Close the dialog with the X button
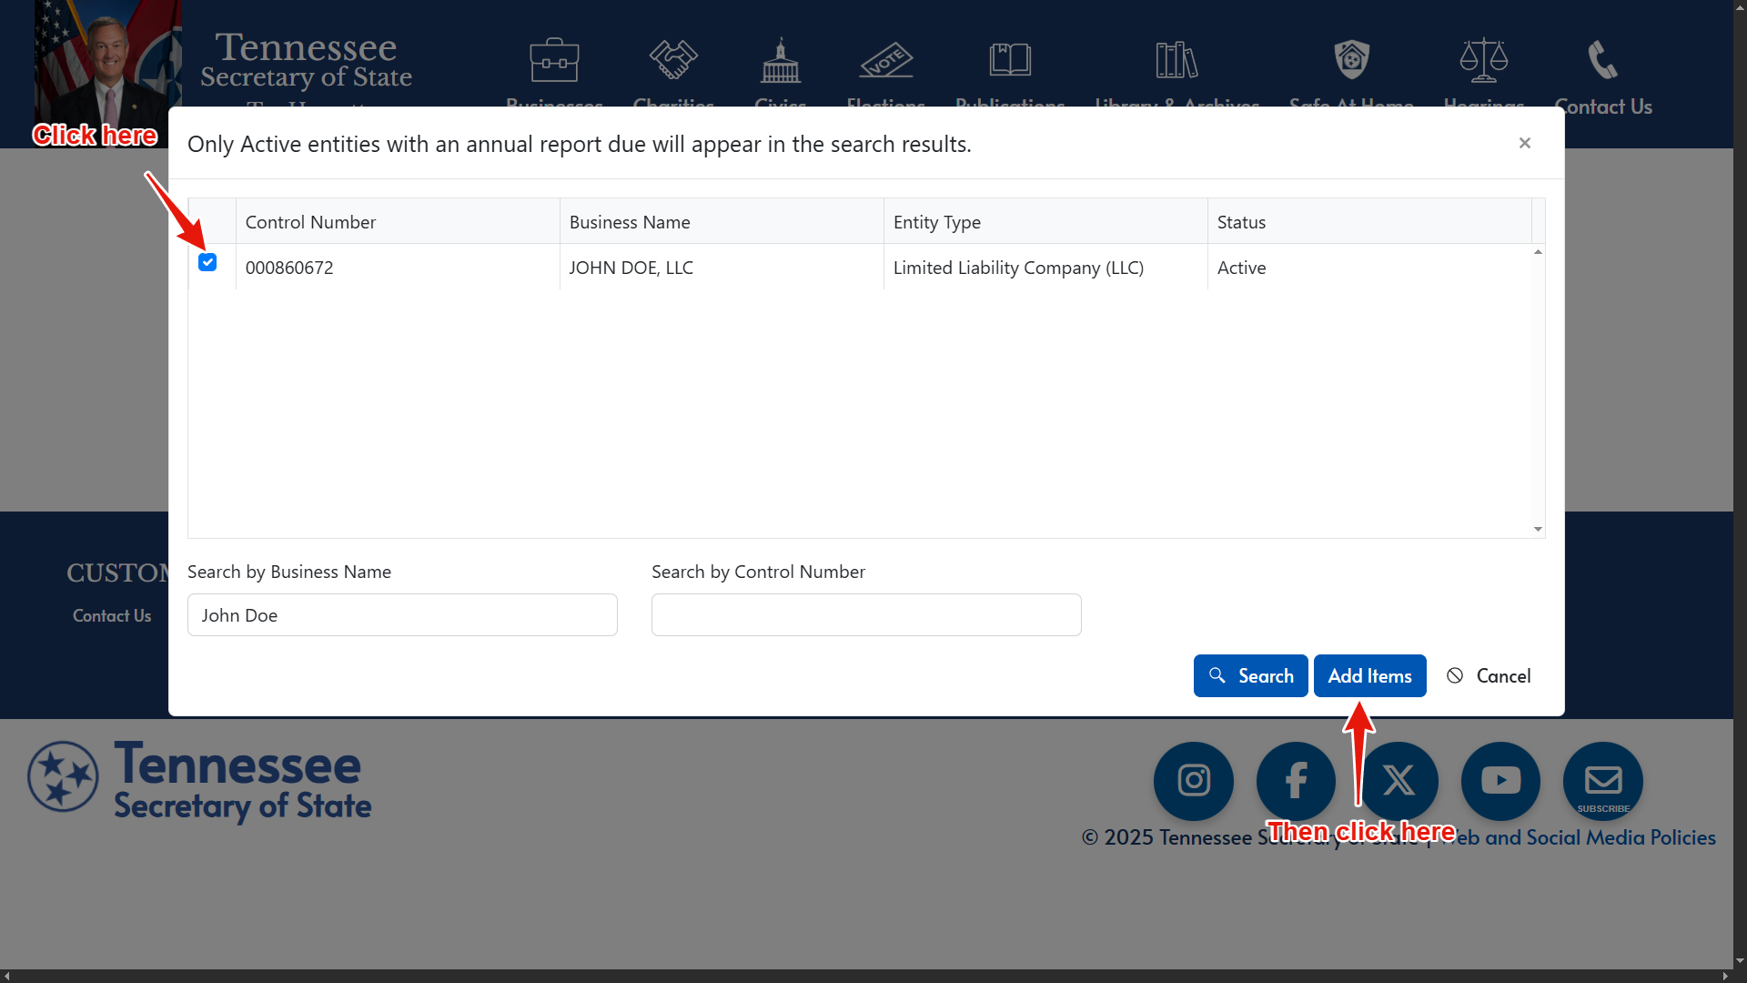 pyautogui.click(x=1525, y=143)
